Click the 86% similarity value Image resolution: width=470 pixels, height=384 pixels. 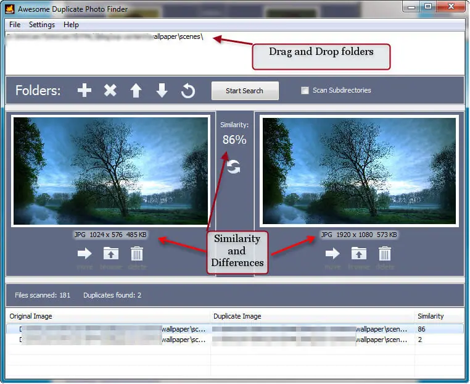(234, 140)
